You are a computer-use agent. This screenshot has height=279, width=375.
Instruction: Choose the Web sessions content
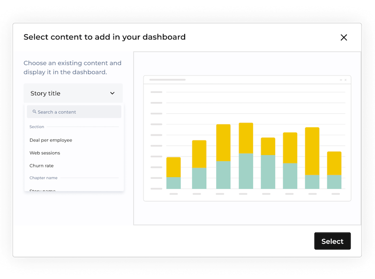[45, 153]
